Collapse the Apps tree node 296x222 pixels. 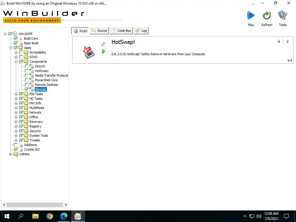(11, 48)
